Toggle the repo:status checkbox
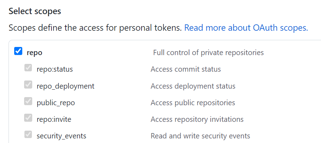 [28, 68]
